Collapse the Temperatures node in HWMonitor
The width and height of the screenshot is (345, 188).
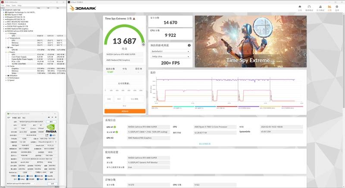click(x=6, y=38)
